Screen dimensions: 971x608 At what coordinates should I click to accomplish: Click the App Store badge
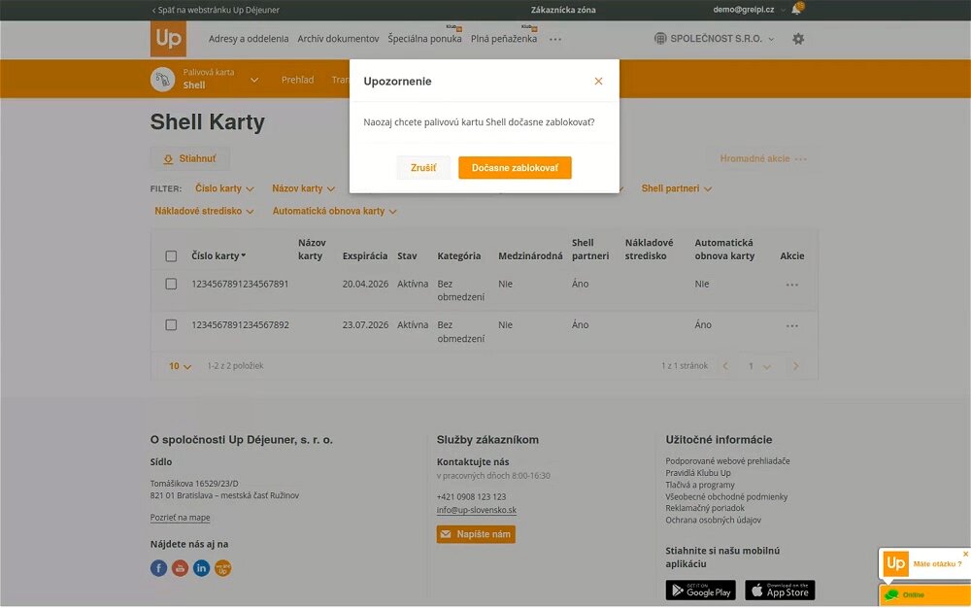780,591
